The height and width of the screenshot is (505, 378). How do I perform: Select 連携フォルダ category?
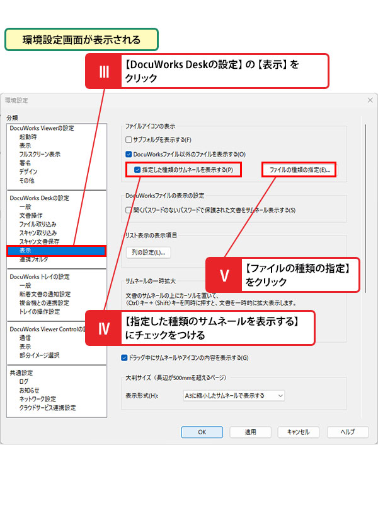point(34,259)
